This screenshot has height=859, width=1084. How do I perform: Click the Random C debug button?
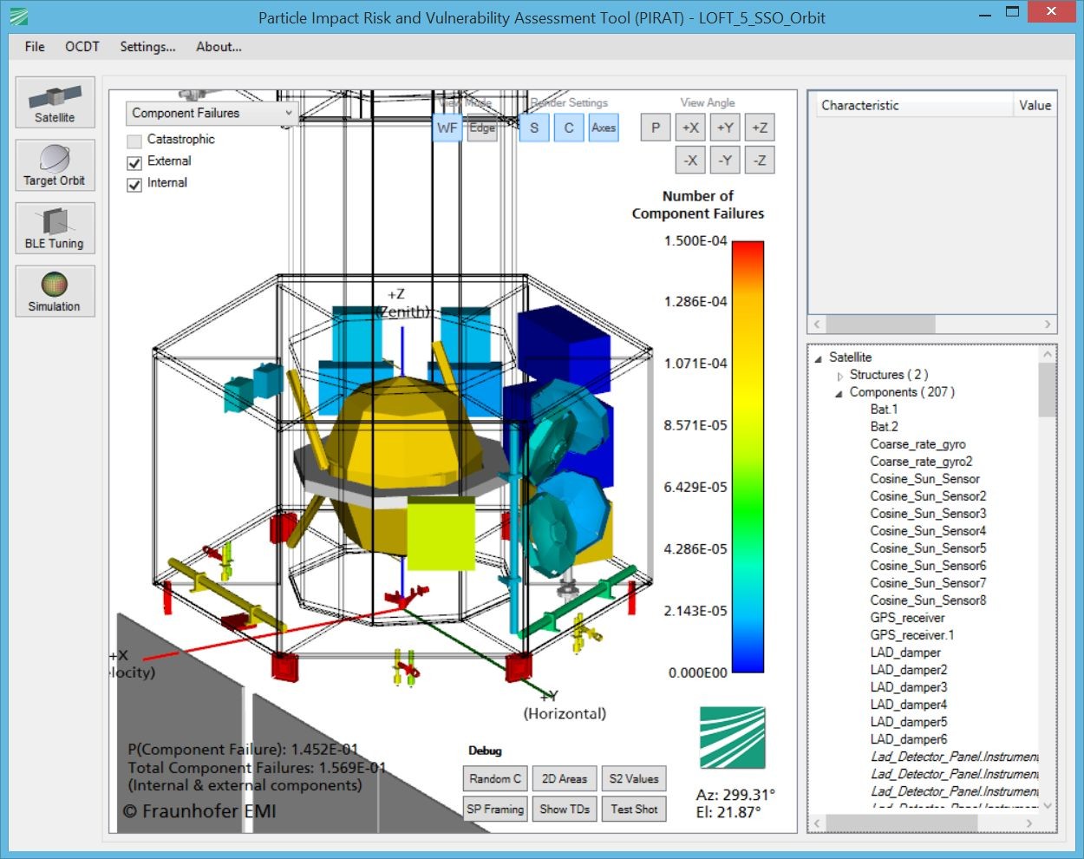[495, 779]
